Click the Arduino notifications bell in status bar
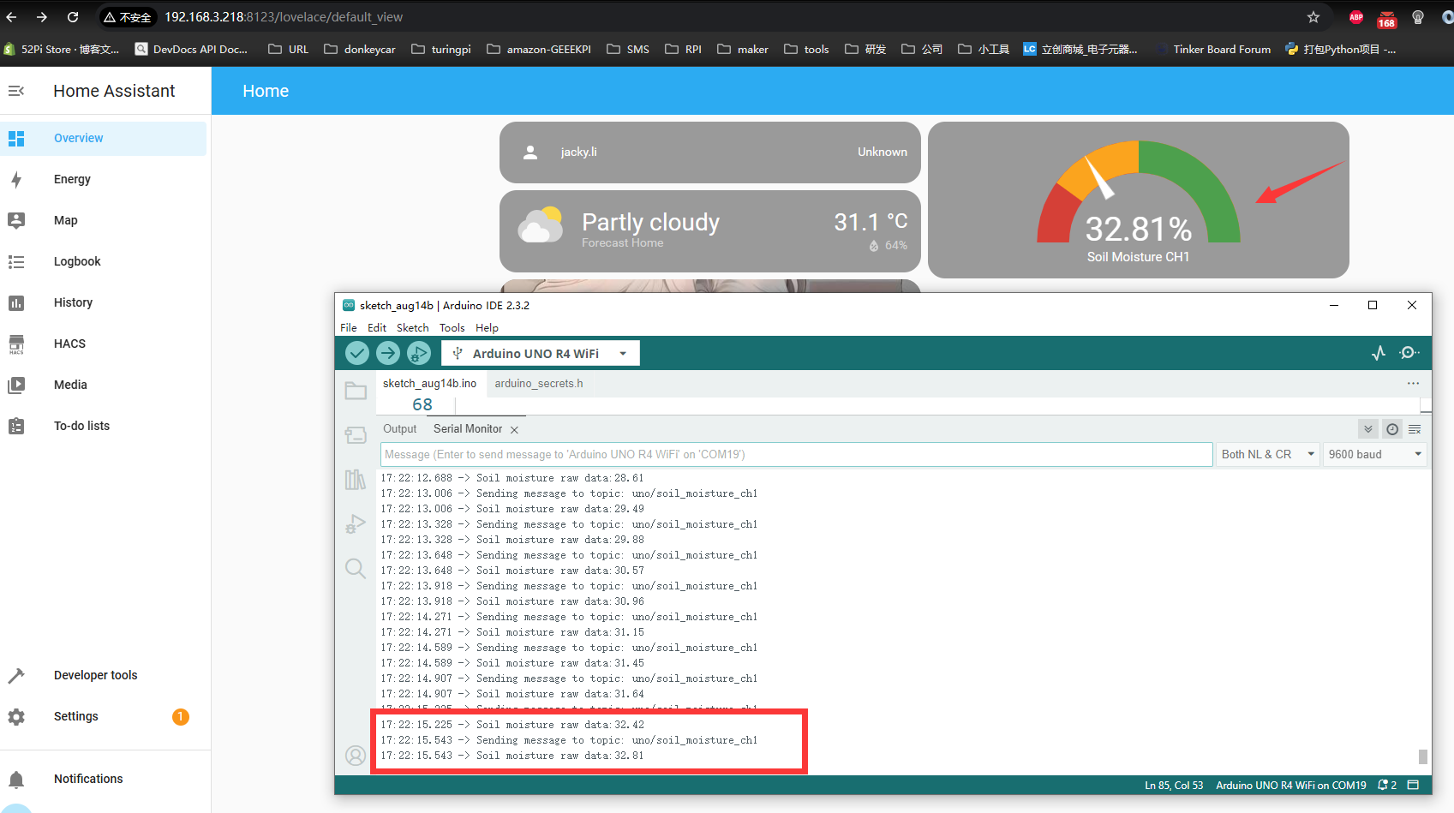 pyautogui.click(x=1386, y=785)
